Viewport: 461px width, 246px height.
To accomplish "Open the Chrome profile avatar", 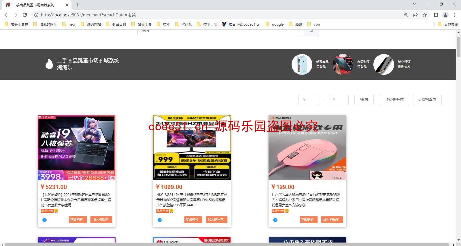I will pos(445,15).
